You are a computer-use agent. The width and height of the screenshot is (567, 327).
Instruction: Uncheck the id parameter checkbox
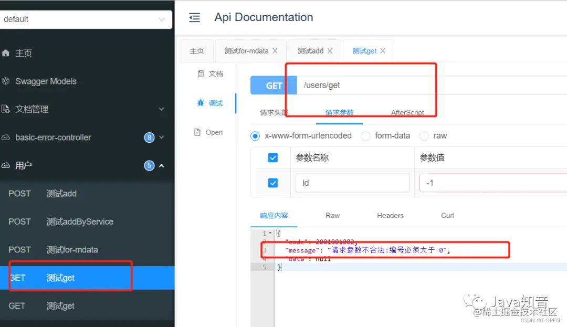coord(272,183)
